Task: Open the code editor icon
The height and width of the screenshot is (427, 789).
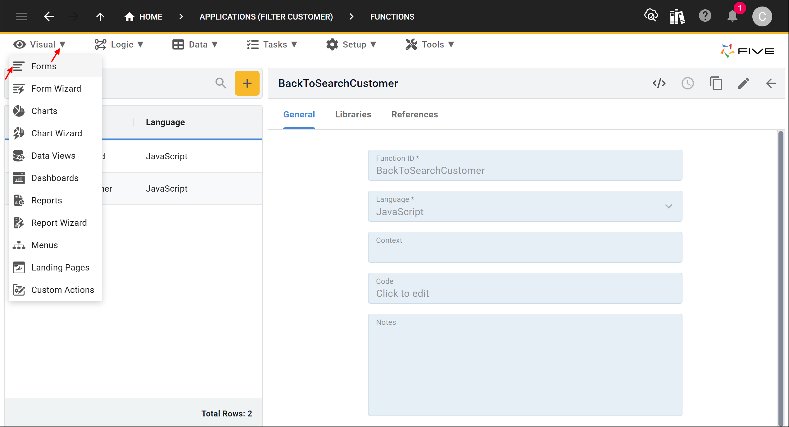Action: click(x=659, y=83)
